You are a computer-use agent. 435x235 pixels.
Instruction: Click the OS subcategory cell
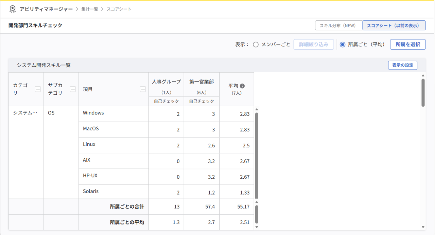pos(61,152)
